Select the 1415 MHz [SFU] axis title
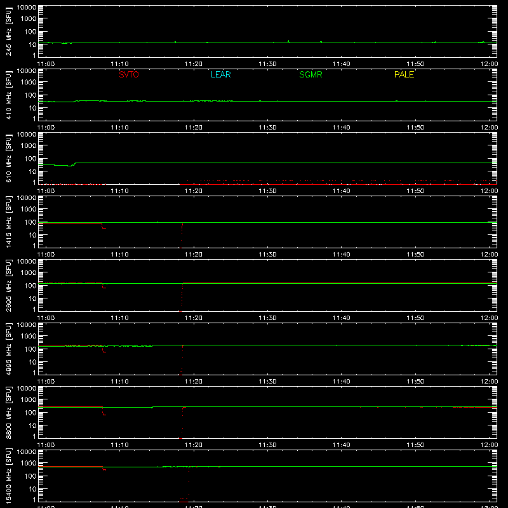The height and width of the screenshot is (508, 508). coord(8,222)
